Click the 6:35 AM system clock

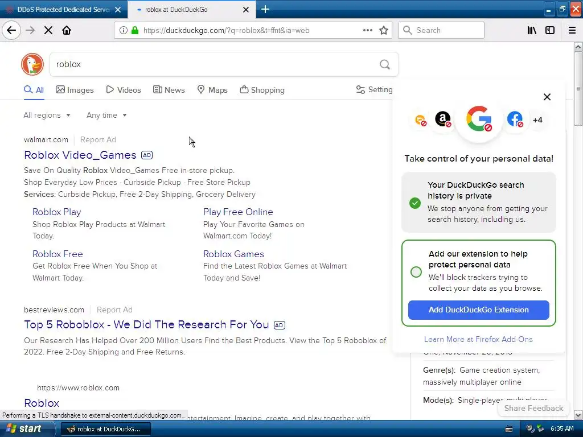coord(562,428)
